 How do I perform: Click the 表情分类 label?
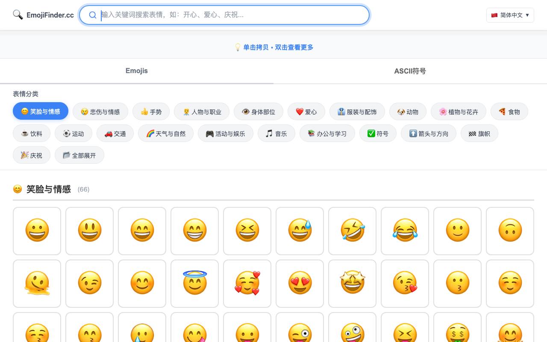(26, 94)
